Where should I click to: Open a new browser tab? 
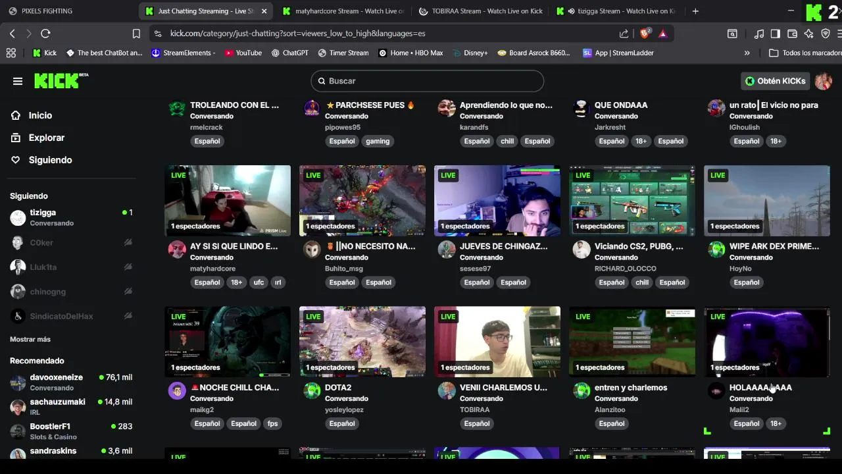695,11
